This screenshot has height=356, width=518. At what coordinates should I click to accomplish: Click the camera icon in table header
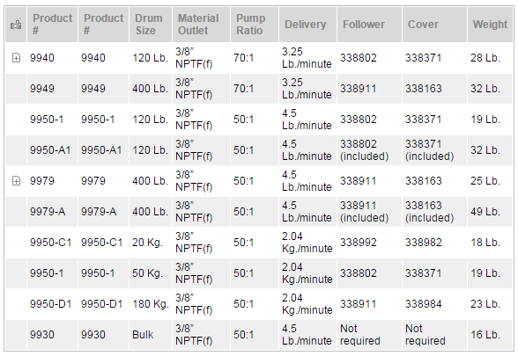(16, 25)
